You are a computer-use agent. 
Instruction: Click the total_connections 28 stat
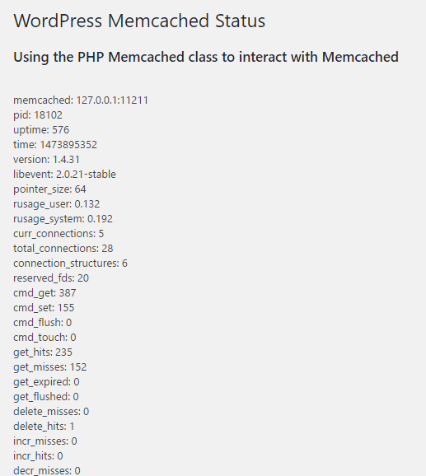pos(63,249)
